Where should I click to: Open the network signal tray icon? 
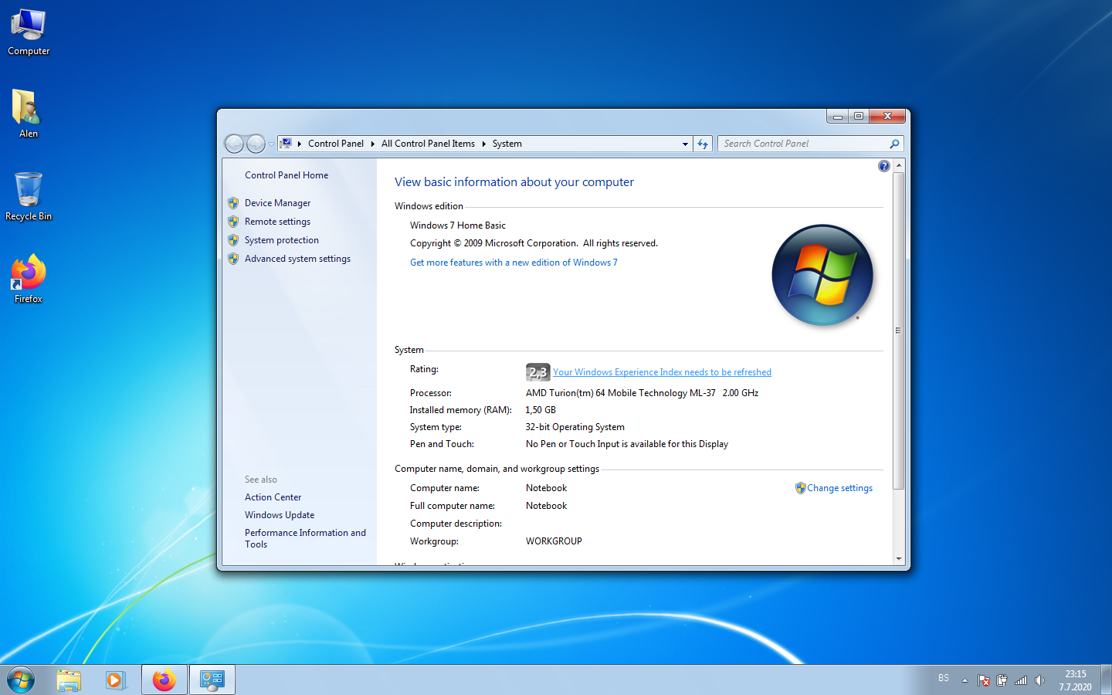point(1021,680)
